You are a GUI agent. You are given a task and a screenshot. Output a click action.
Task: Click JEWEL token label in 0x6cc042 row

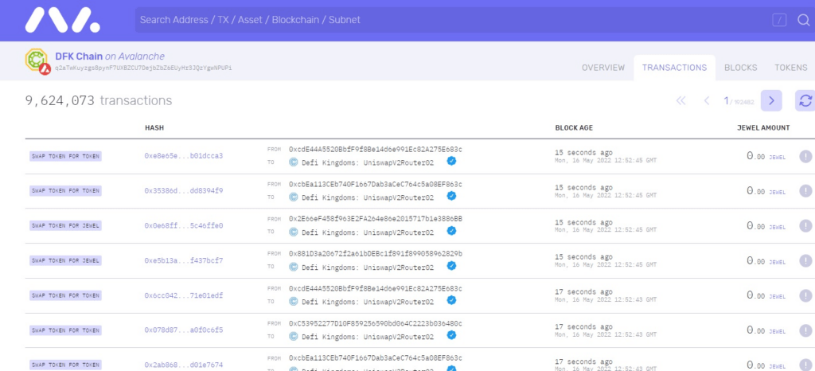[x=778, y=297]
